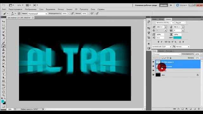203x114 pixels.
Task: Open the anti-aliasing method dropdown
Action: 183,47
